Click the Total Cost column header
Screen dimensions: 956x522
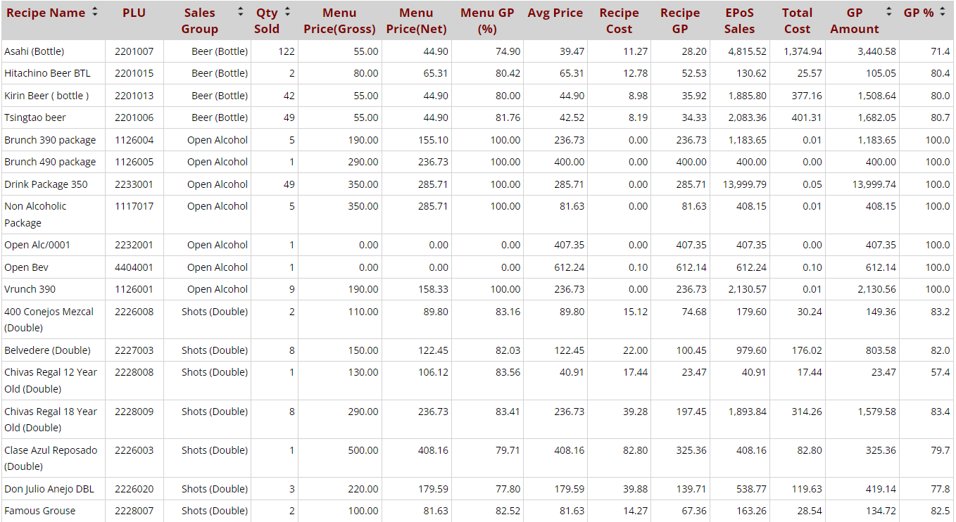coord(797,20)
